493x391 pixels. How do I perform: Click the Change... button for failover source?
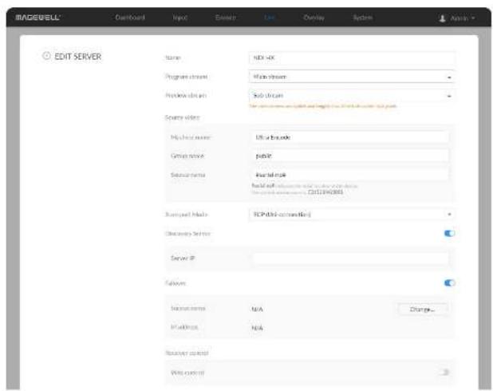(422, 310)
